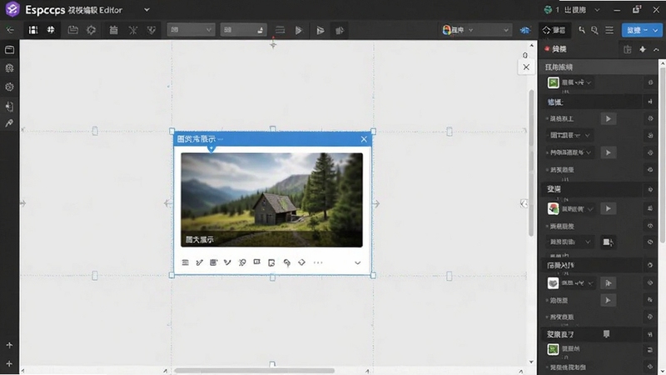Click the magnifier zoom icon
The height and width of the screenshot is (375, 666).
click(594, 30)
